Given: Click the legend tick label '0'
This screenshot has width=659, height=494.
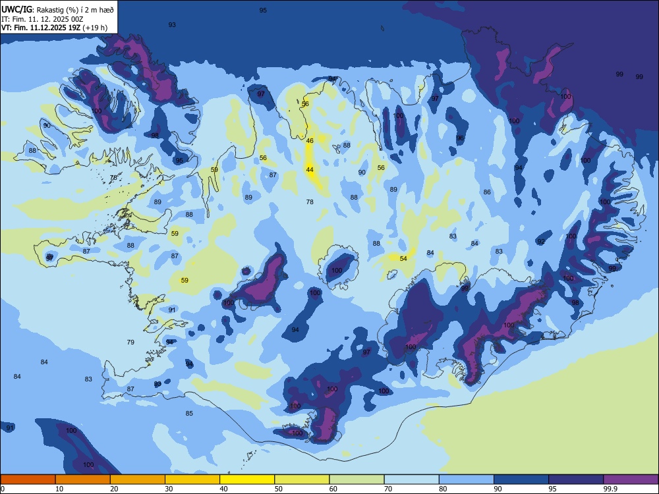Looking at the screenshot, I should tap(3, 489).
